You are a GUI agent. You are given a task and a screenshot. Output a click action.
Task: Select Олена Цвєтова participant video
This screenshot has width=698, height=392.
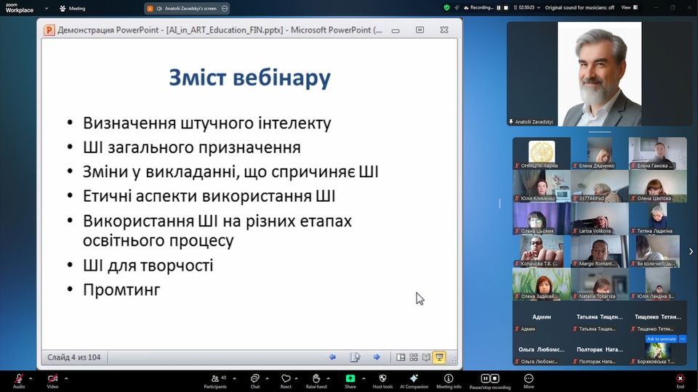pyautogui.click(x=657, y=186)
